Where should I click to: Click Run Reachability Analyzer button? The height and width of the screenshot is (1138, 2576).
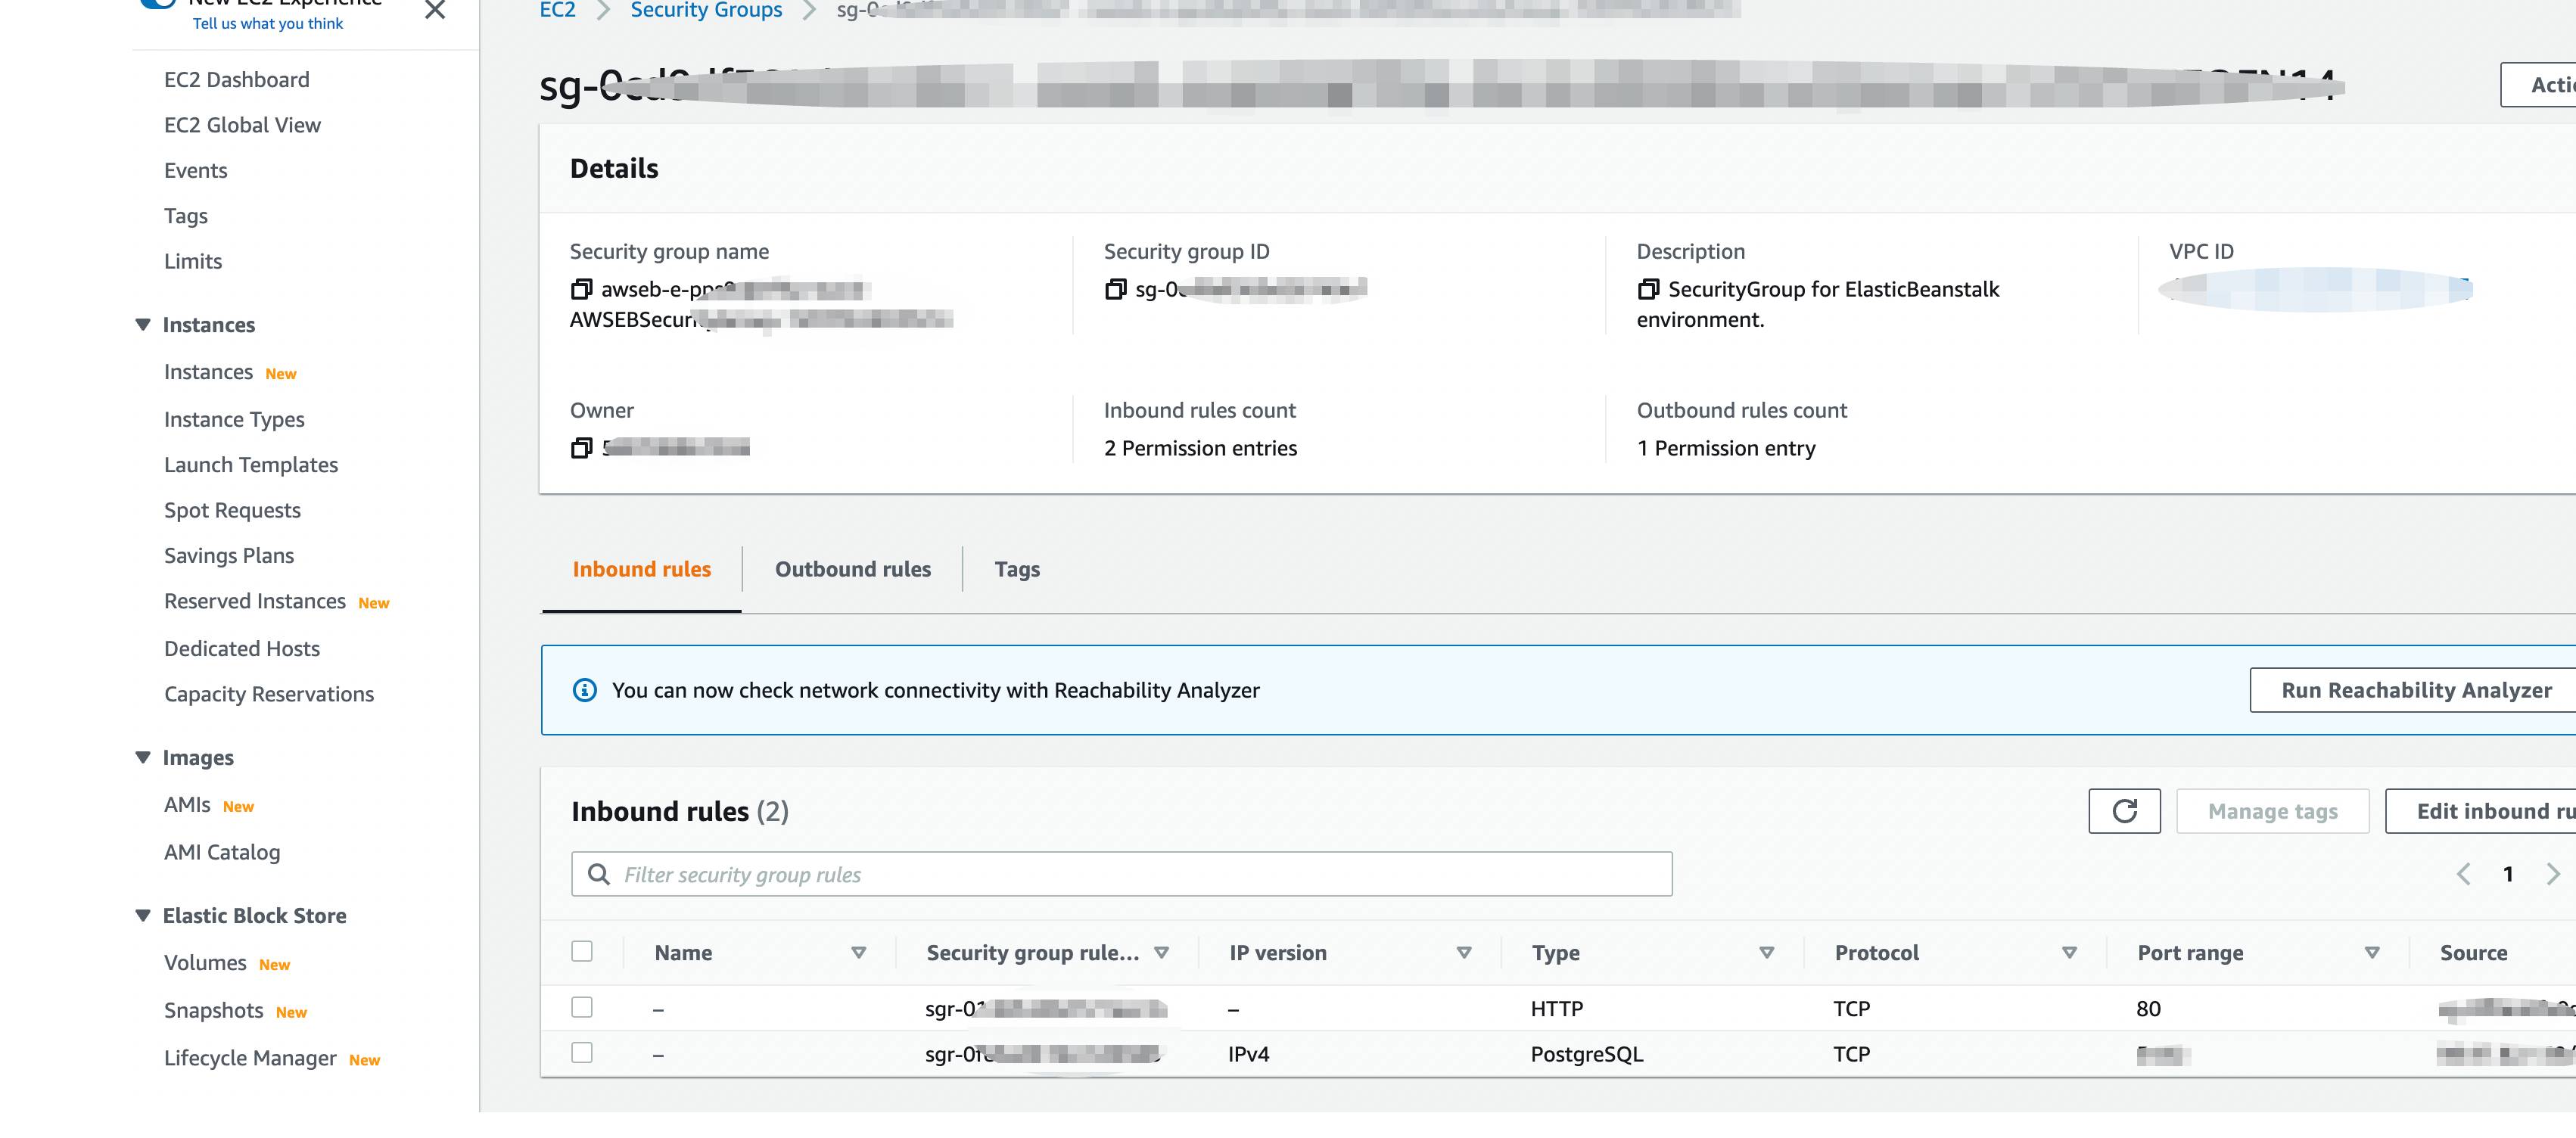[2413, 690]
